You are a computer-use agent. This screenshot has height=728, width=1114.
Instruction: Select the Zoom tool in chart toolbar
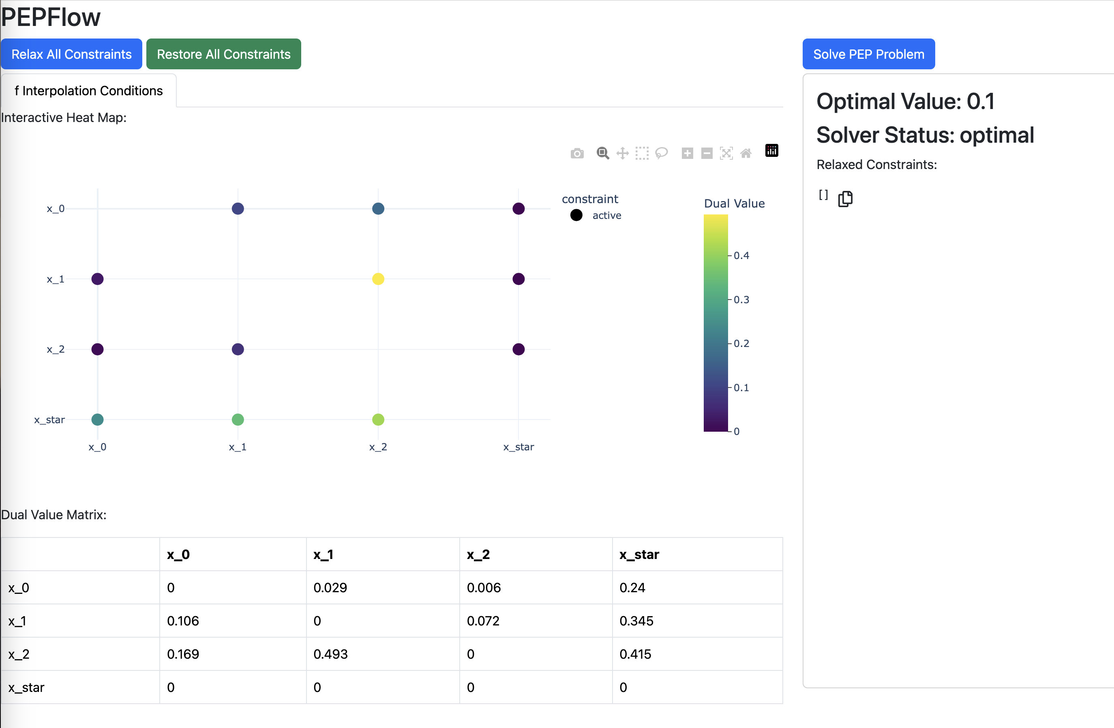point(603,153)
